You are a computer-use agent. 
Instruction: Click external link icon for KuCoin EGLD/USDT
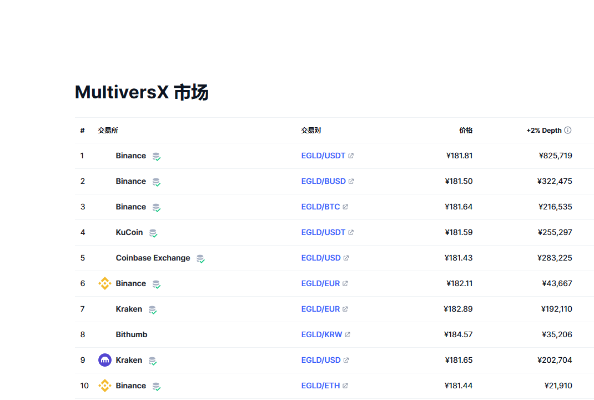pyautogui.click(x=351, y=232)
